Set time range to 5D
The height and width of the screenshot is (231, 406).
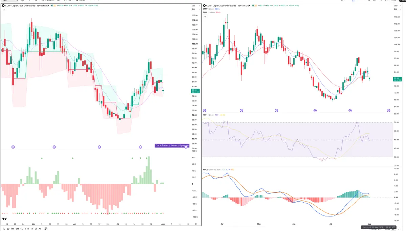point(8,229)
